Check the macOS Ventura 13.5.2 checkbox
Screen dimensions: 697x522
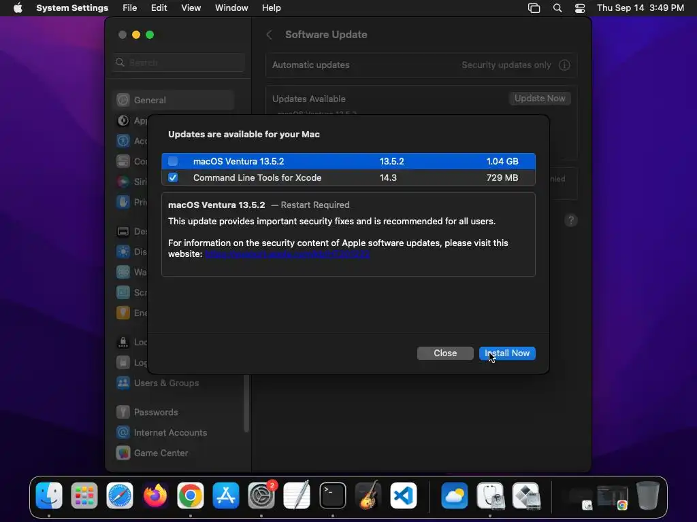(173, 161)
